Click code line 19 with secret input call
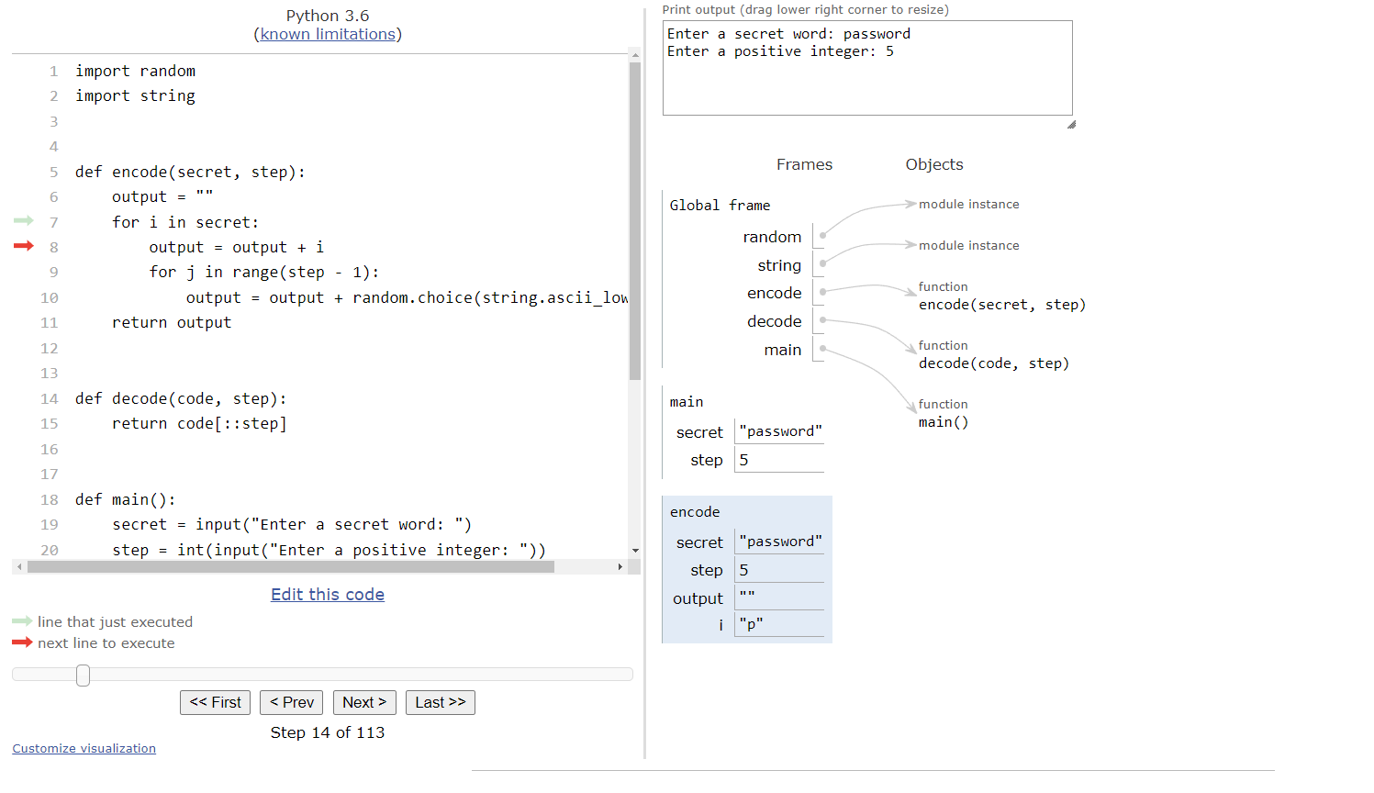The image size is (1374, 793). 292,524
